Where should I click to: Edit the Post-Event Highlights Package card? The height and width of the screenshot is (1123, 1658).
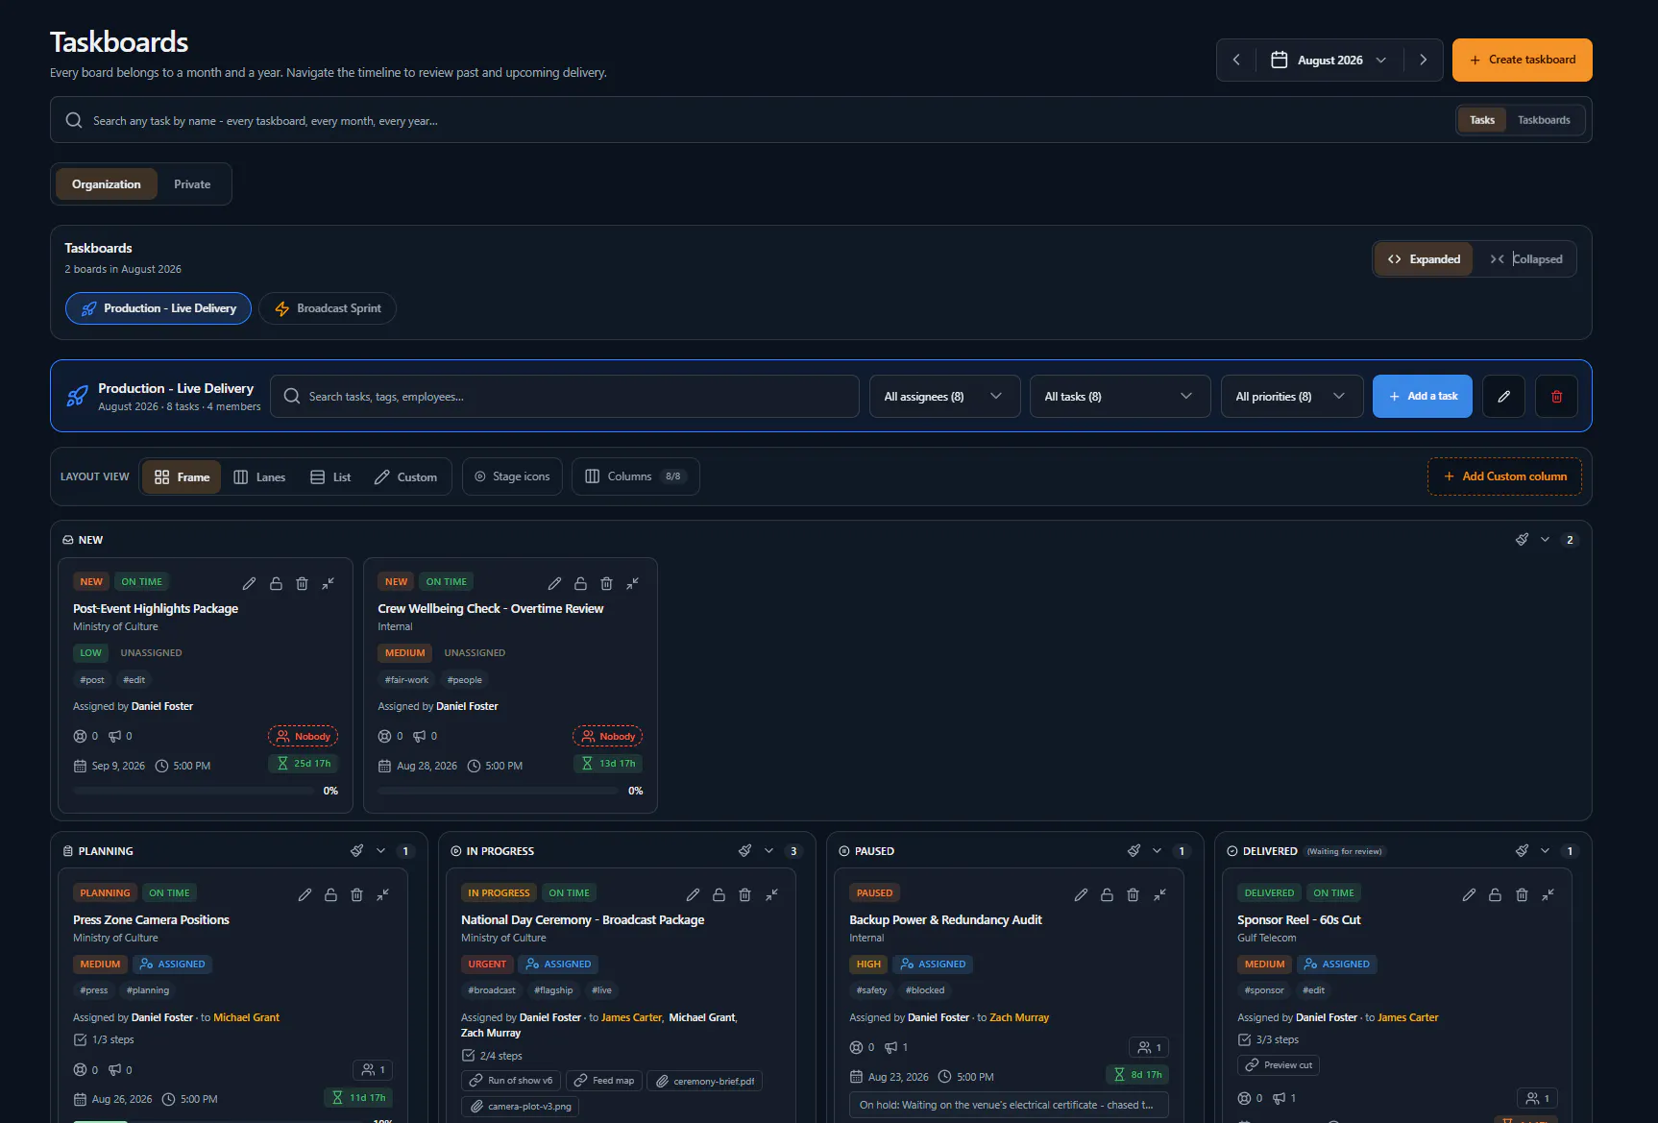[250, 583]
